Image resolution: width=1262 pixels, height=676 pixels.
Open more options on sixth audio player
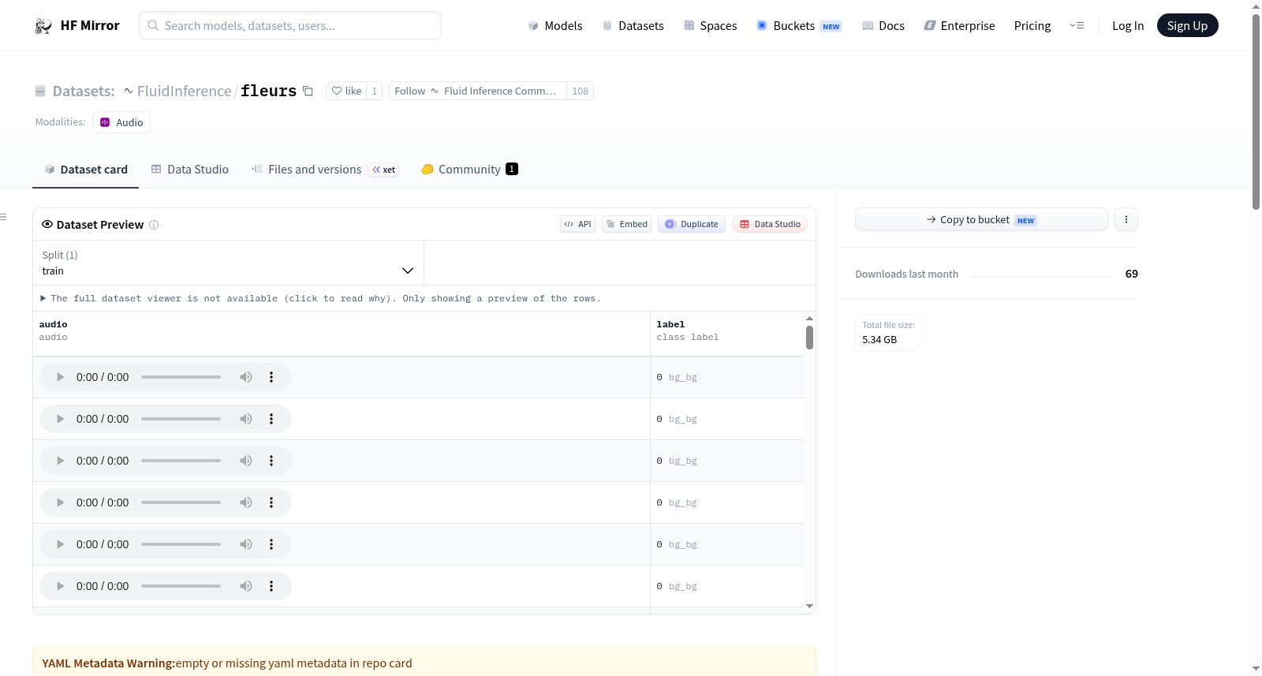click(x=271, y=587)
